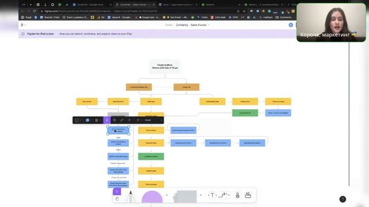Click FigJam for iPad is here banner text

40,34
